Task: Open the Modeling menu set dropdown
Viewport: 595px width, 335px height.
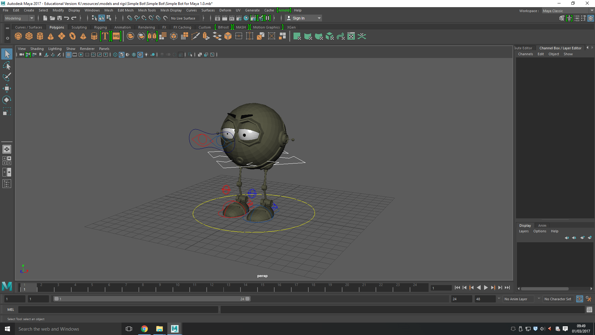Action: tap(19, 18)
